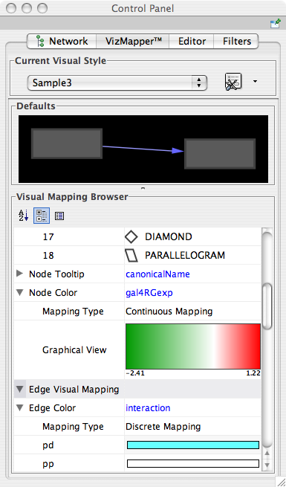
Task: Click the right node in Defaults preview
Action: 220,154
